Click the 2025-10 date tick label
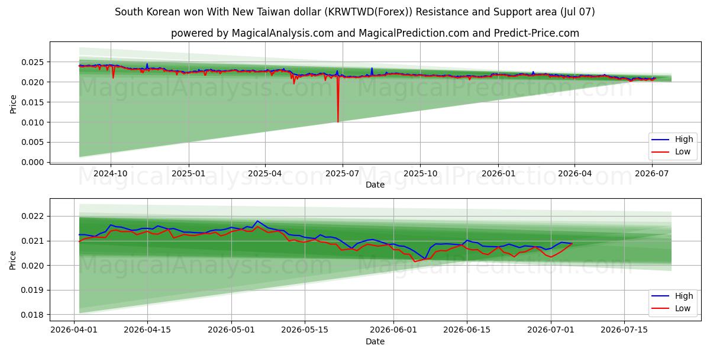The width and height of the screenshot is (710, 355). 421,173
